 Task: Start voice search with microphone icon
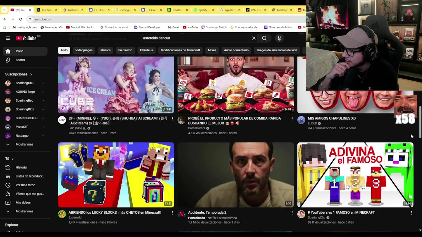pyautogui.click(x=279, y=38)
